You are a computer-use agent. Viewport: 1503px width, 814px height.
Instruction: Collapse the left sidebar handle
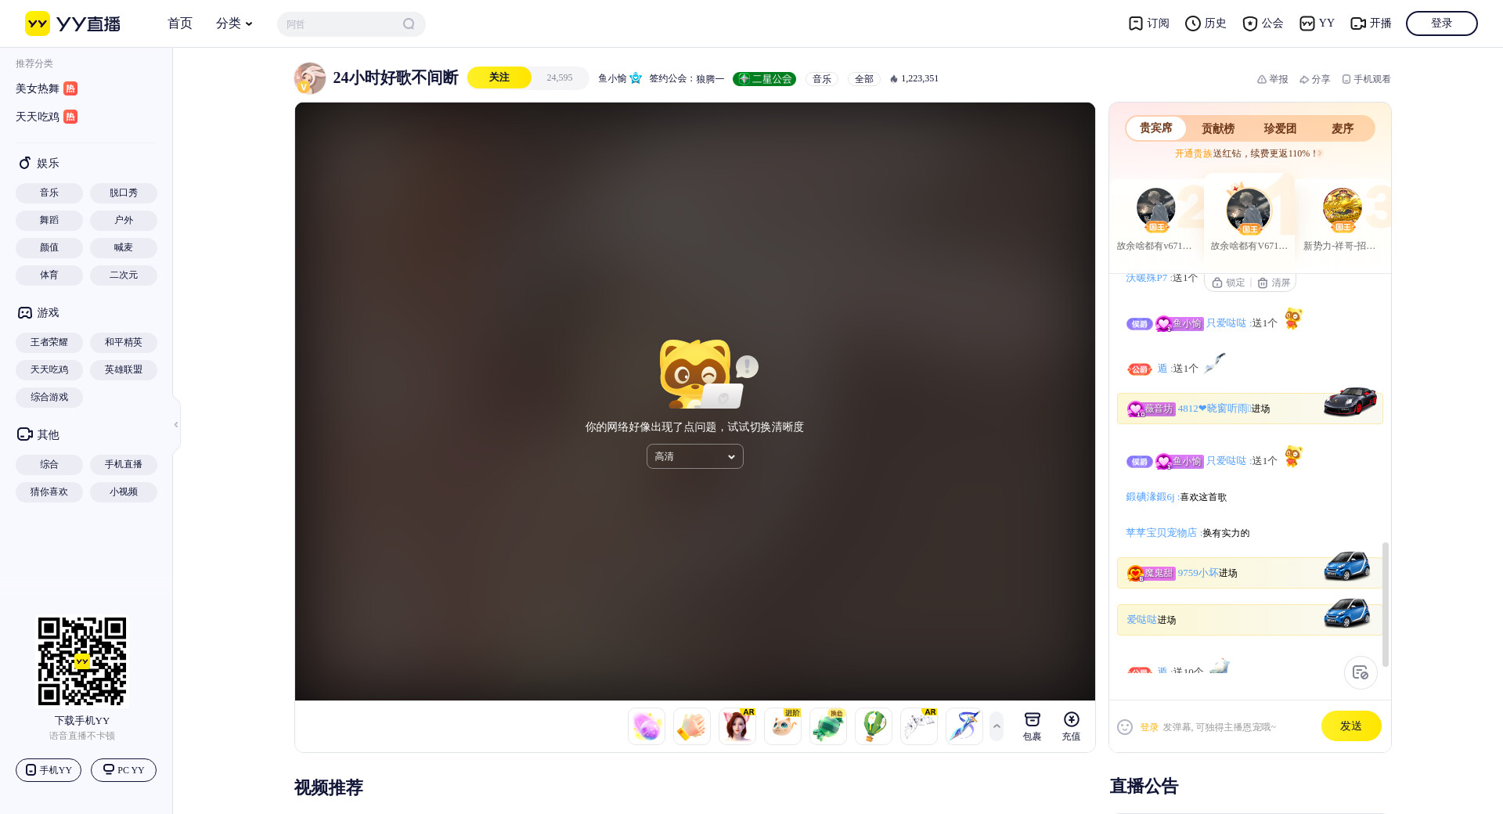[176, 424]
